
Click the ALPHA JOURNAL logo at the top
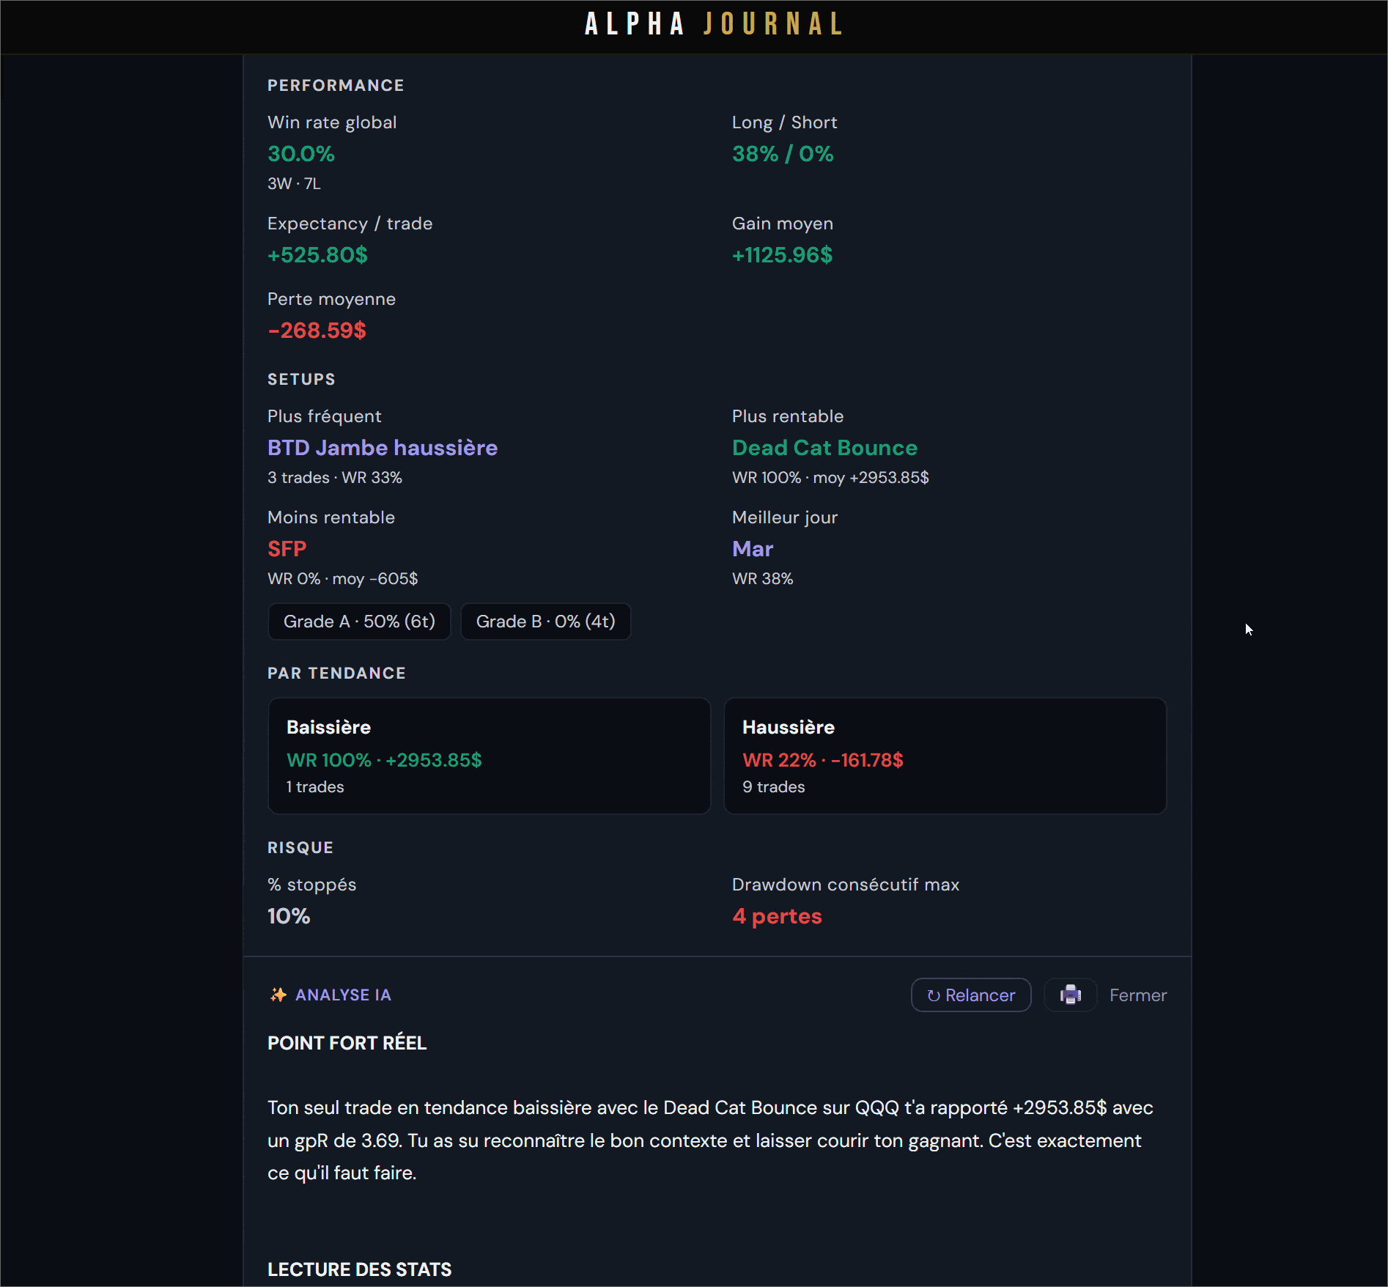pos(712,24)
